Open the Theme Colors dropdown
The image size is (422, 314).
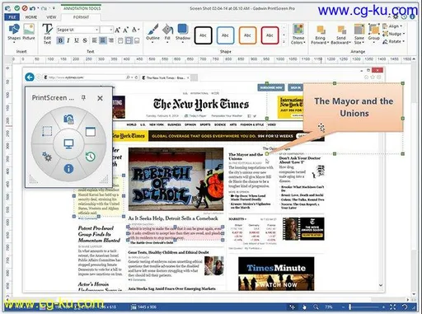point(298,34)
